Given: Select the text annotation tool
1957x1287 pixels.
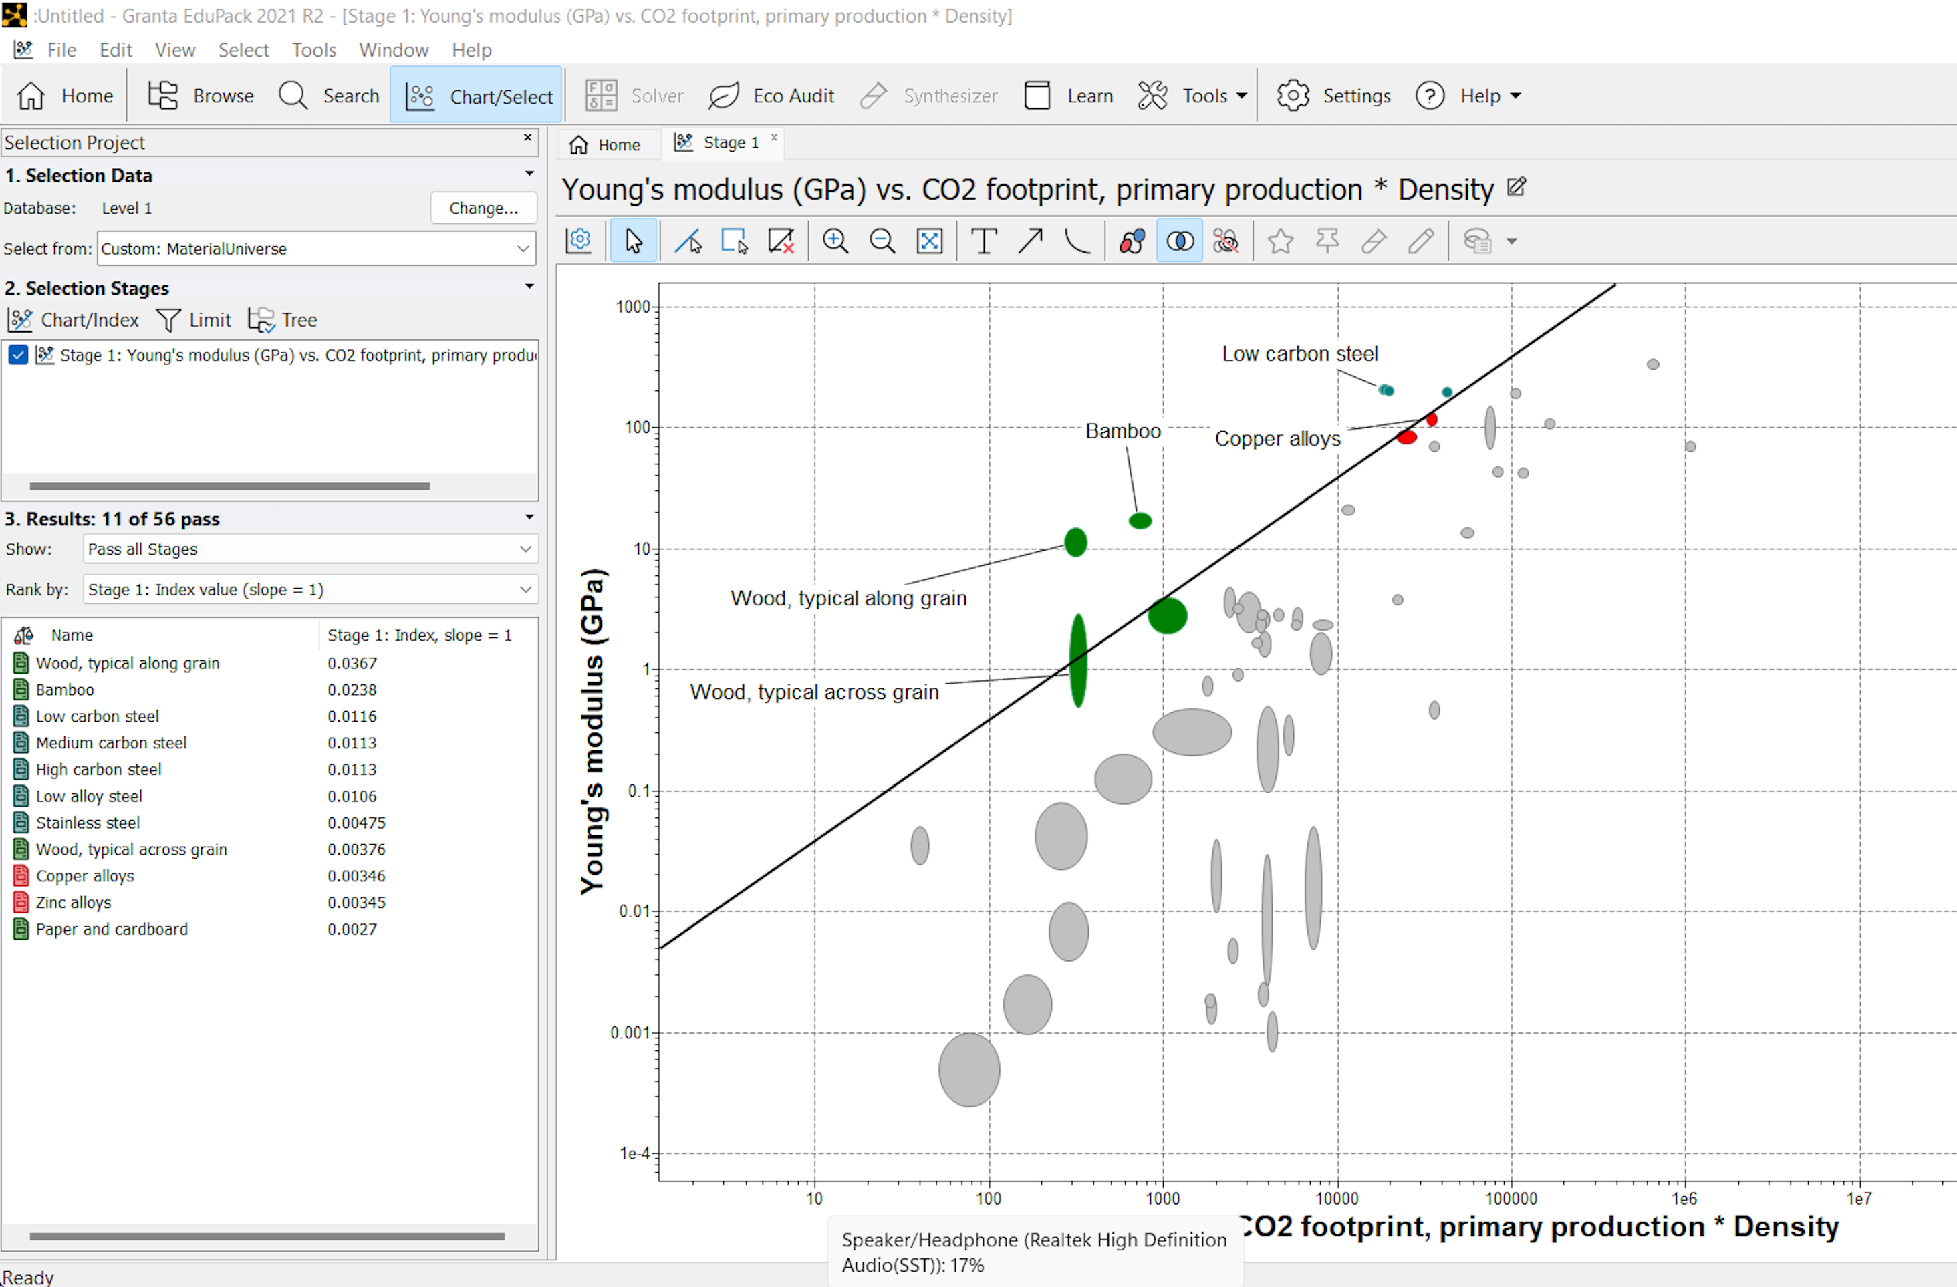Looking at the screenshot, I should [x=983, y=241].
